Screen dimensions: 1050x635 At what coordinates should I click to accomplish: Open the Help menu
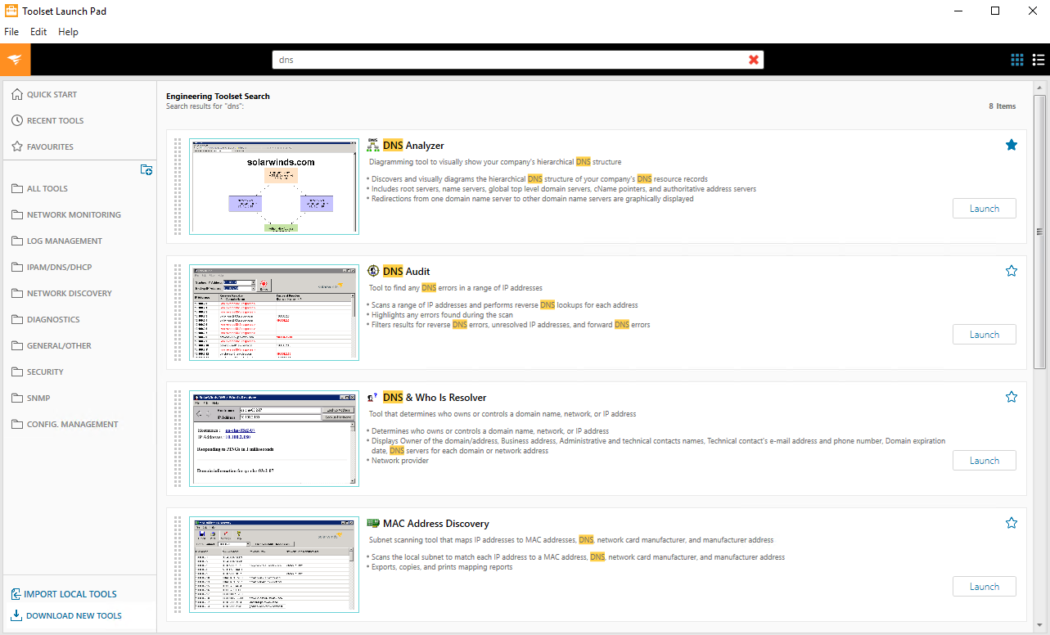68,32
